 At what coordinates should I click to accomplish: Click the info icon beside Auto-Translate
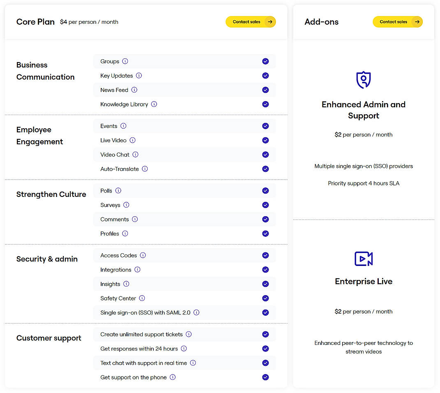pos(144,169)
